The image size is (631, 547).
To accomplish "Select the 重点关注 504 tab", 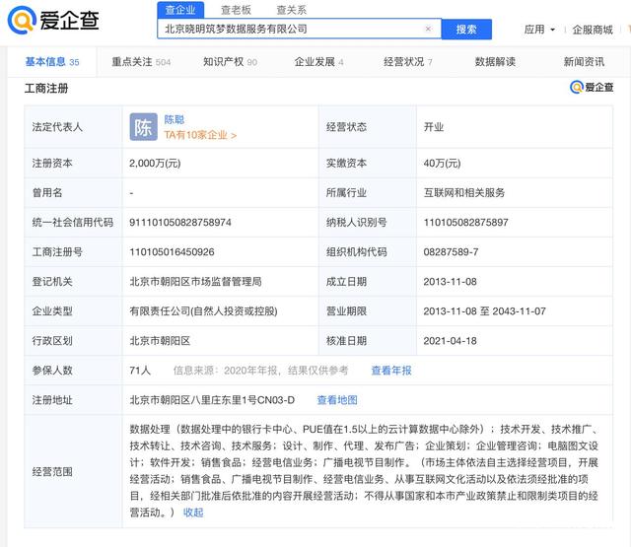I will point(141,61).
